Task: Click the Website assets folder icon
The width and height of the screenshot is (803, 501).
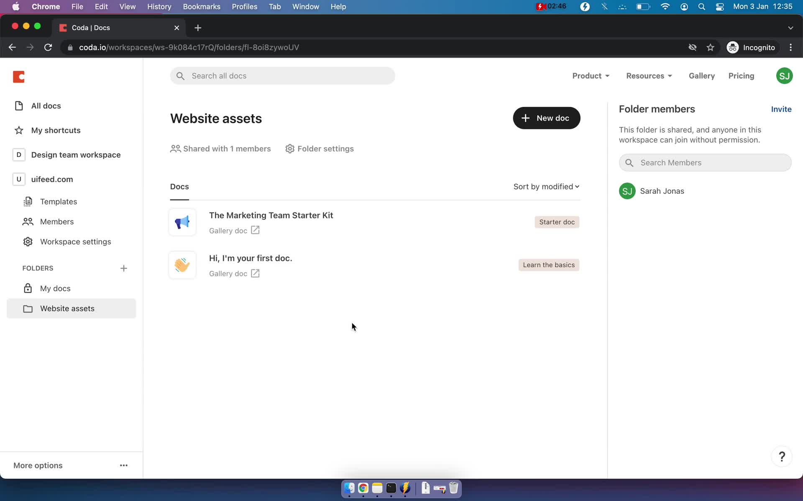Action: (x=27, y=308)
